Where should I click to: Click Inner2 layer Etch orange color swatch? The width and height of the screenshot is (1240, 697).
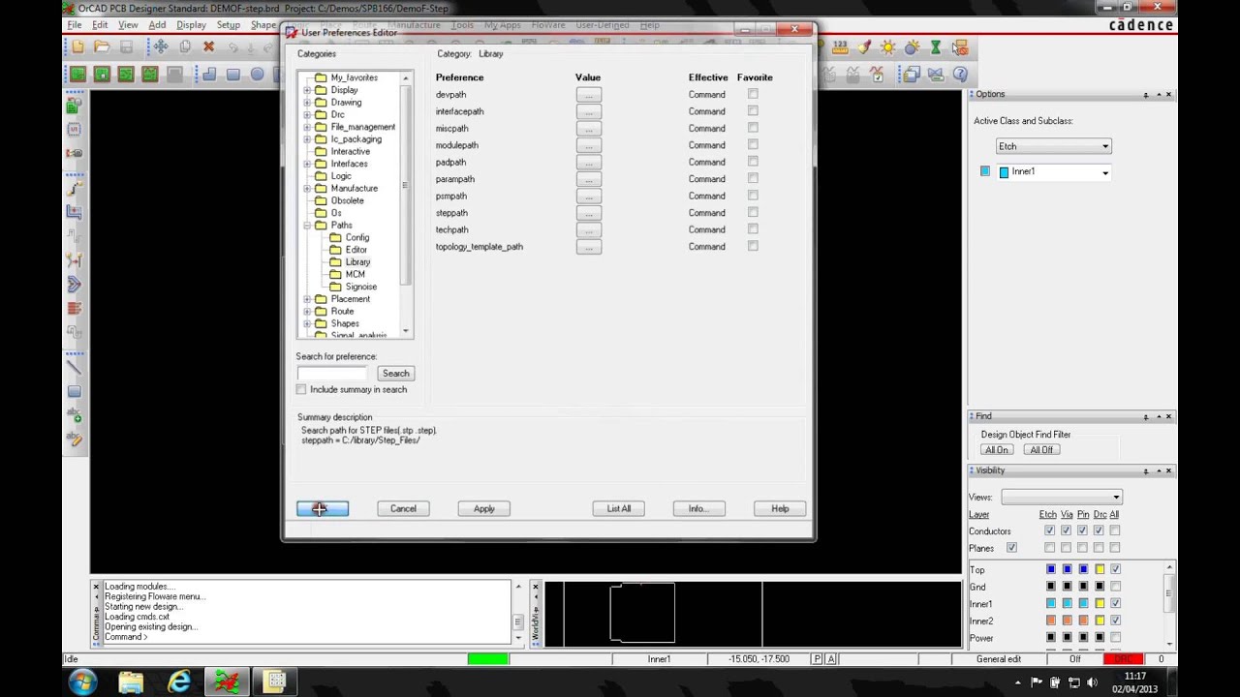(1050, 621)
